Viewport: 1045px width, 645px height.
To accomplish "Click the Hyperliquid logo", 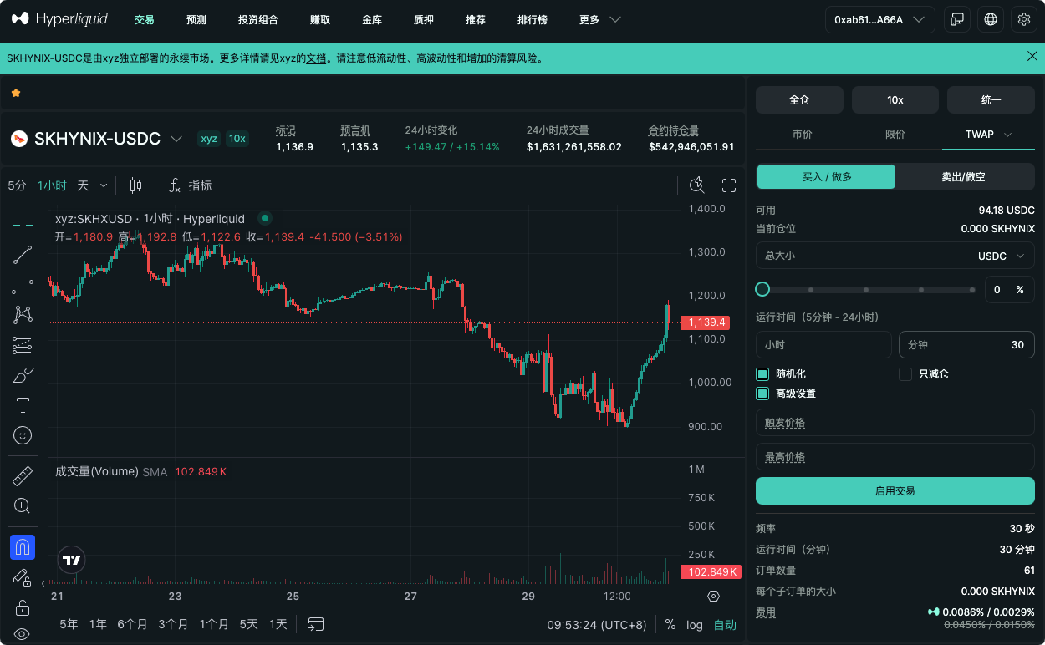I will pyautogui.click(x=59, y=18).
